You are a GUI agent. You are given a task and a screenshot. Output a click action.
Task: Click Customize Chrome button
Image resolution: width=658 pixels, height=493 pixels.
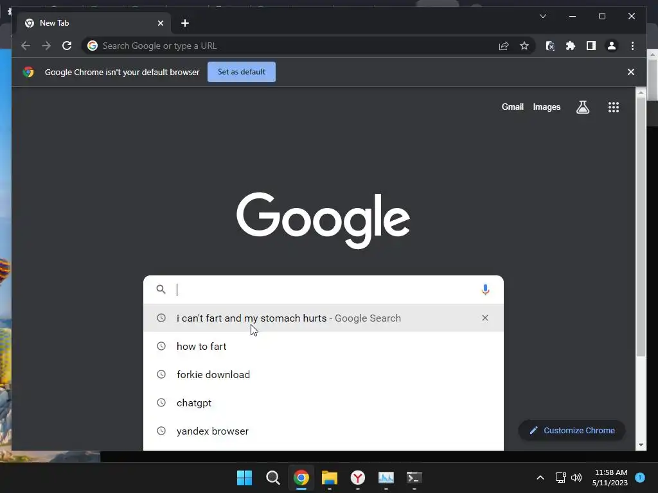(571, 431)
